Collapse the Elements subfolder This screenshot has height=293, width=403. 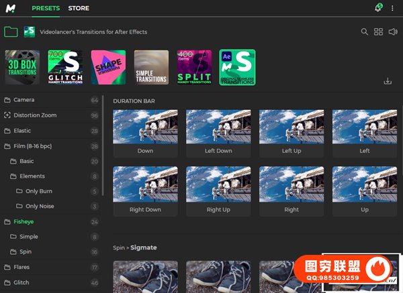(32, 176)
